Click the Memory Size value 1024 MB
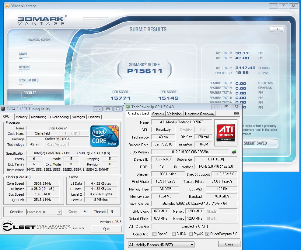The image size is (301, 250). [x=165, y=196]
